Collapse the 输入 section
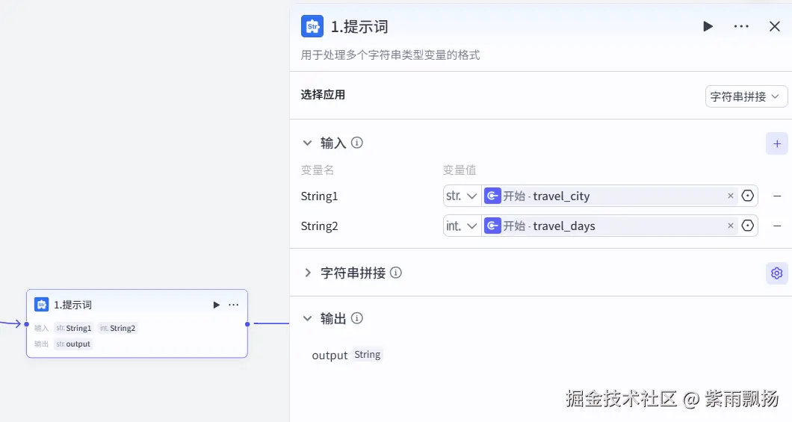Image resolution: width=792 pixels, height=422 pixels. point(307,143)
